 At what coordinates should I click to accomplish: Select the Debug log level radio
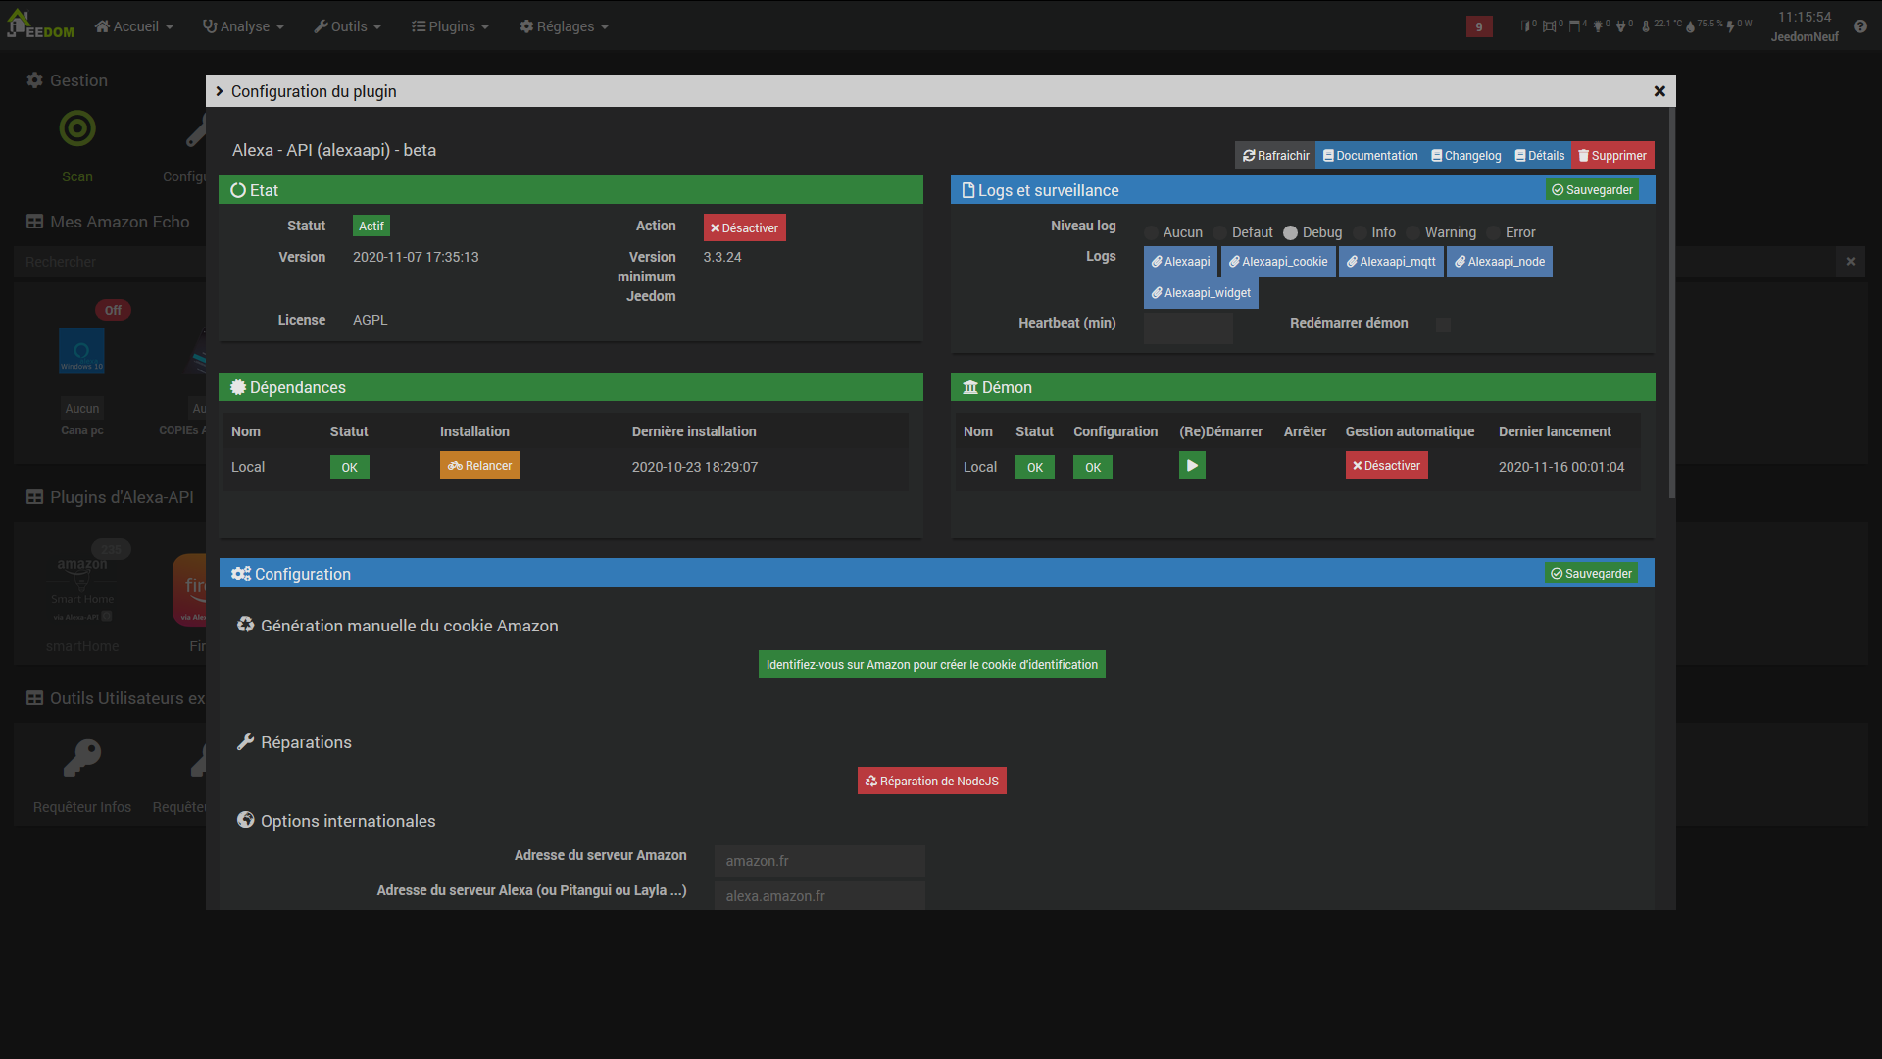pyautogui.click(x=1291, y=232)
